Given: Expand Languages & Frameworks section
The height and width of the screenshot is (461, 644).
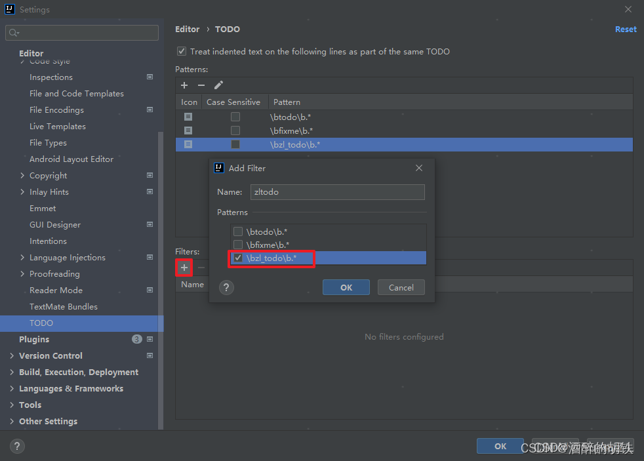Looking at the screenshot, I should point(12,388).
